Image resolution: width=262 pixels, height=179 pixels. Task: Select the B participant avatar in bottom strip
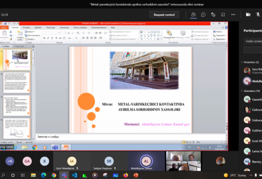(x=45, y=161)
